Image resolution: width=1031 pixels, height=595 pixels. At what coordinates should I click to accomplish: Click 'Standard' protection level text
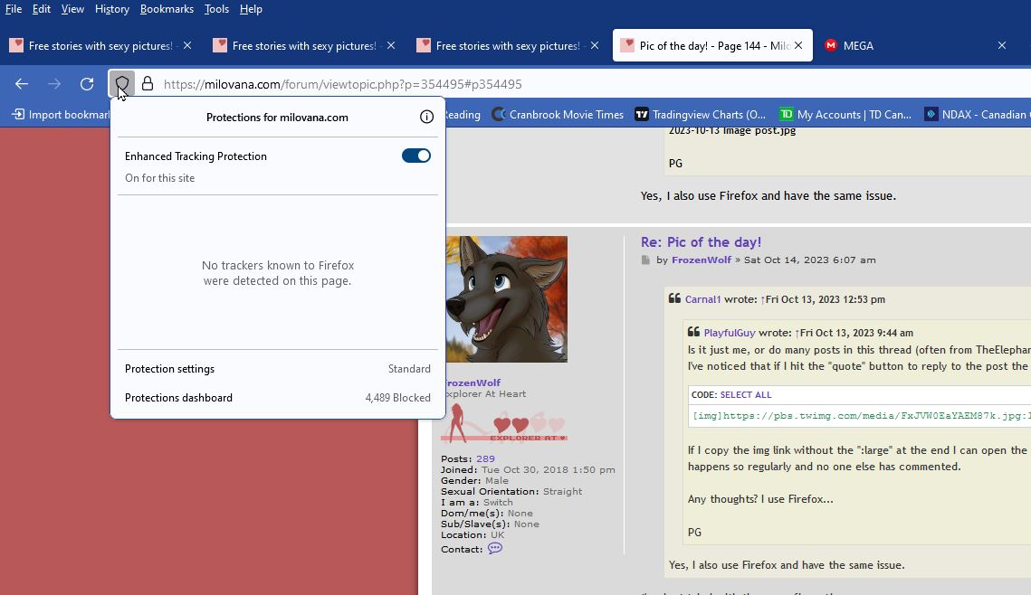point(409,369)
